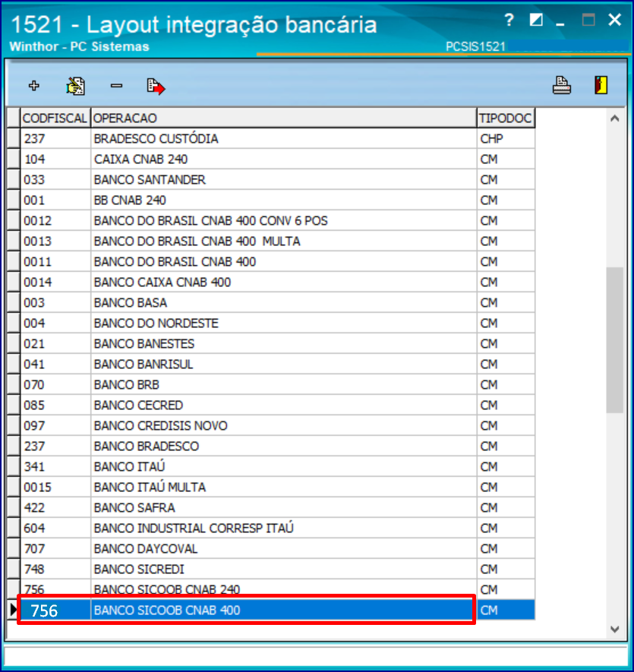Viewport: 634px width, 672px height.
Task: Click the printer icon
Action: coord(562,85)
